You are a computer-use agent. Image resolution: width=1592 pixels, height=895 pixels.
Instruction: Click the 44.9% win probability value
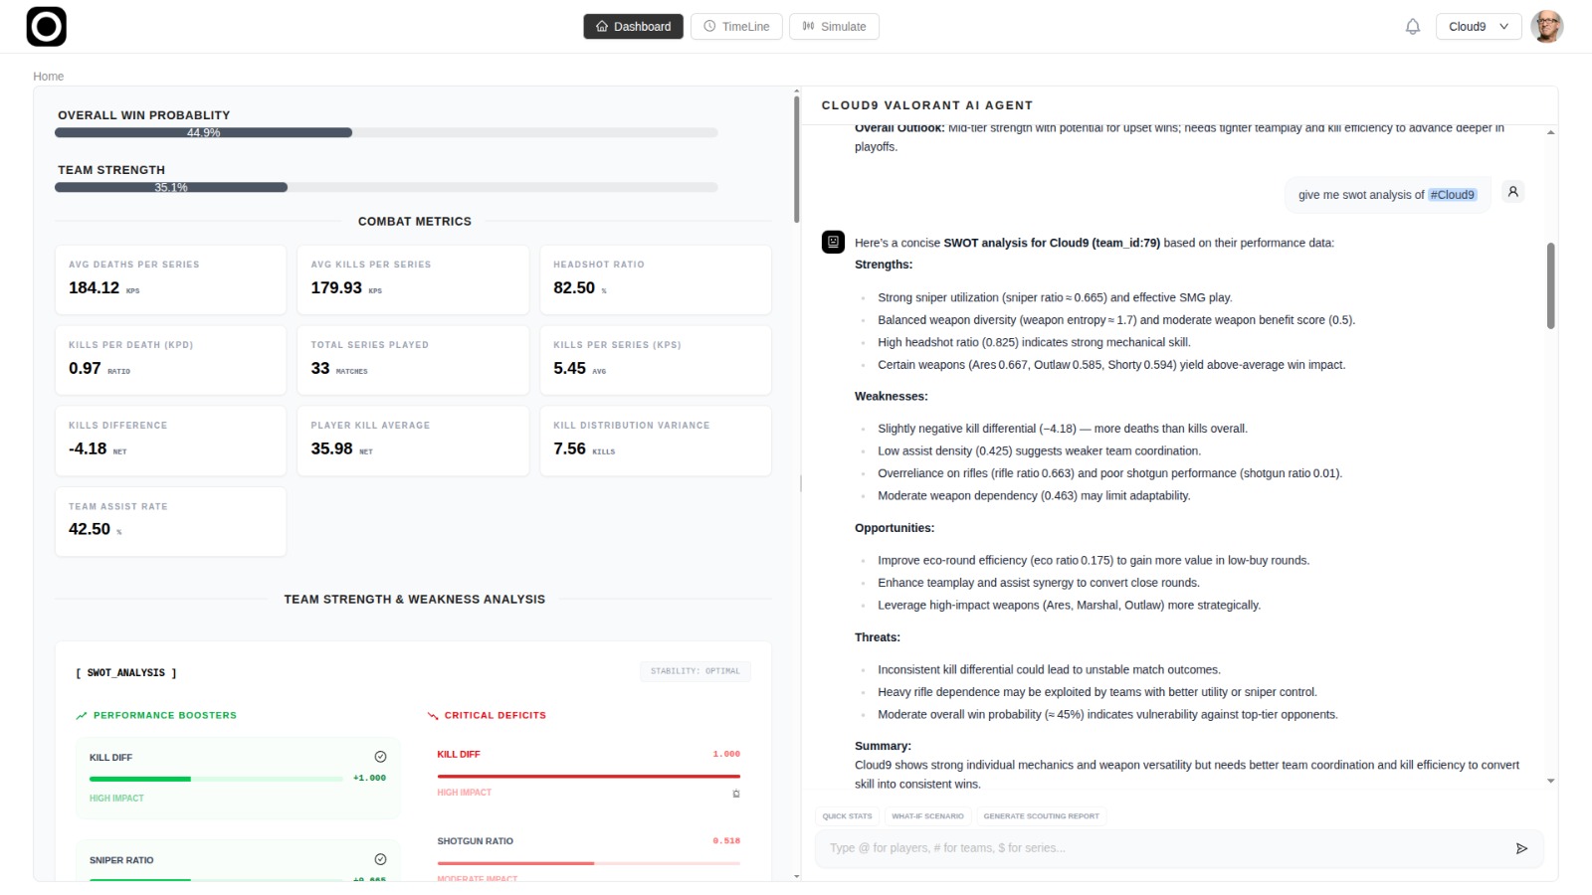pyautogui.click(x=203, y=133)
